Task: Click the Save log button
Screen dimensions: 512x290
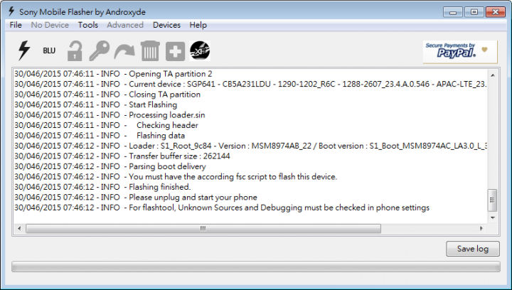Action: (473, 249)
